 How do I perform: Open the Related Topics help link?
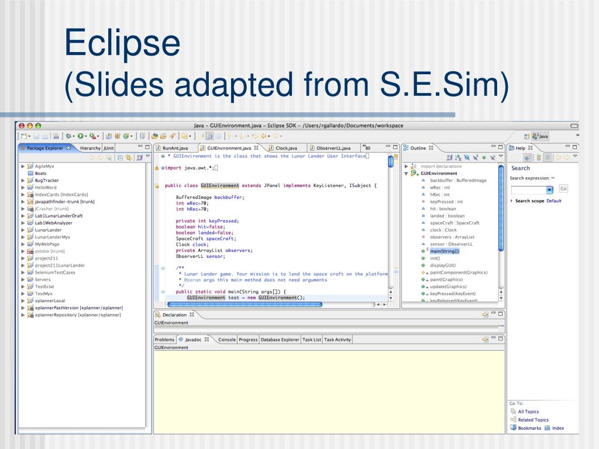[x=533, y=420]
